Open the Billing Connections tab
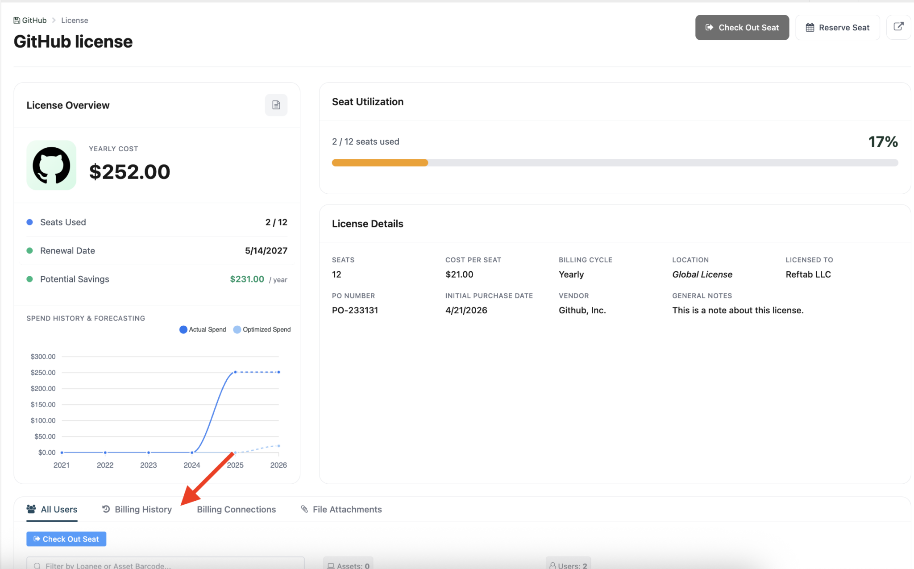Screen dimensions: 914x569 click(236, 509)
